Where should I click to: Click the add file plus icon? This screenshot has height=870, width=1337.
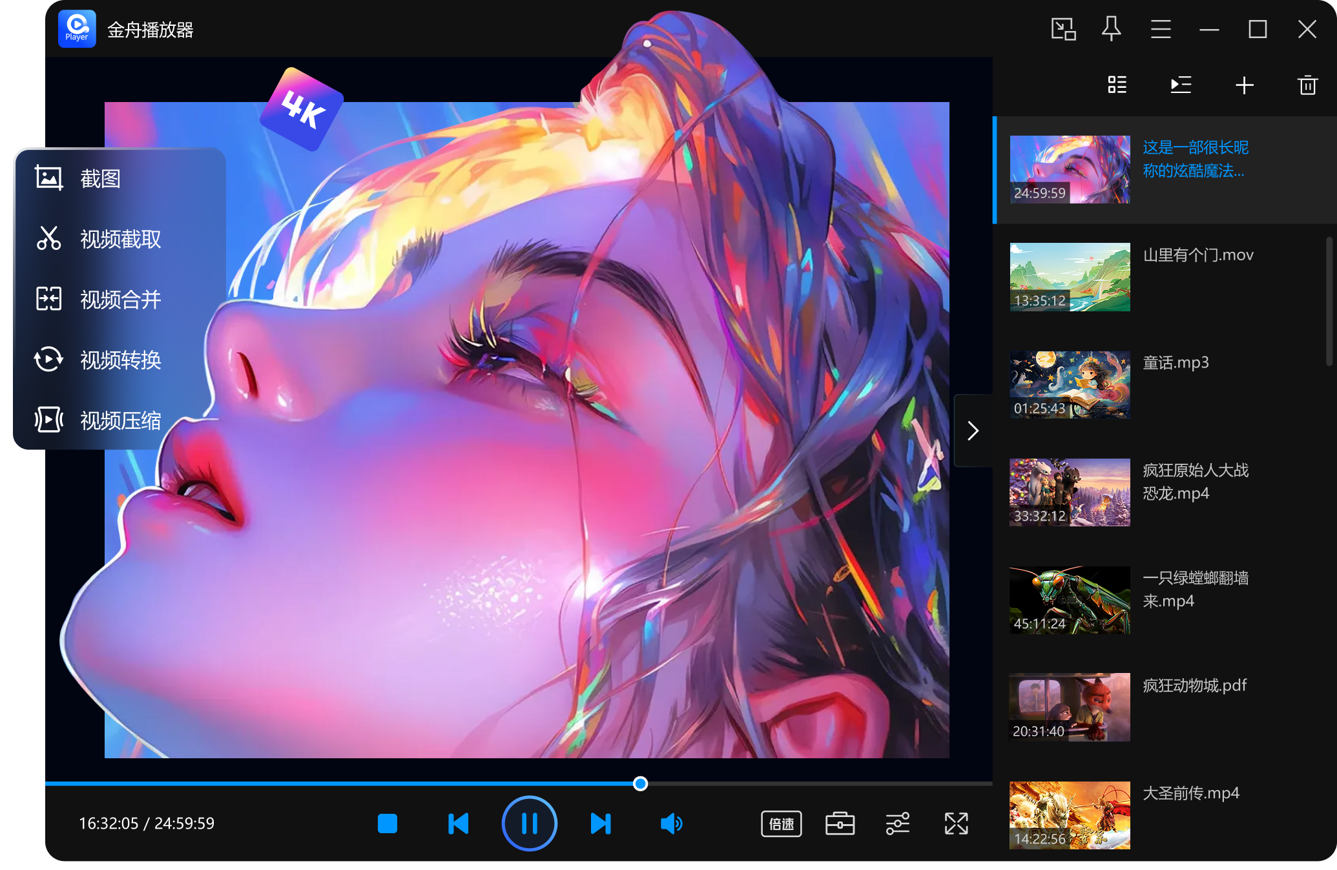coord(1244,85)
